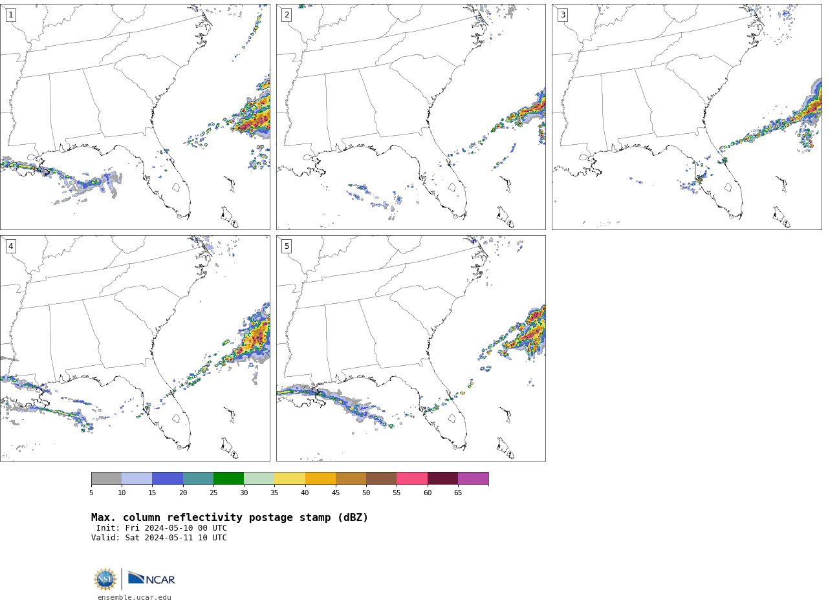Select the teal 20-25 dBZ swatch
Image resolution: width=828 pixels, height=605 pixels.
[x=198, y=478]
